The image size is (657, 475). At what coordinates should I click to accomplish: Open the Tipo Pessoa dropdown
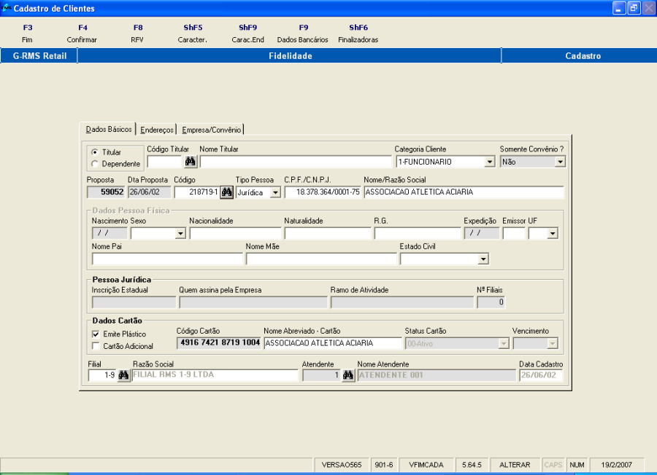click(275, 193)
